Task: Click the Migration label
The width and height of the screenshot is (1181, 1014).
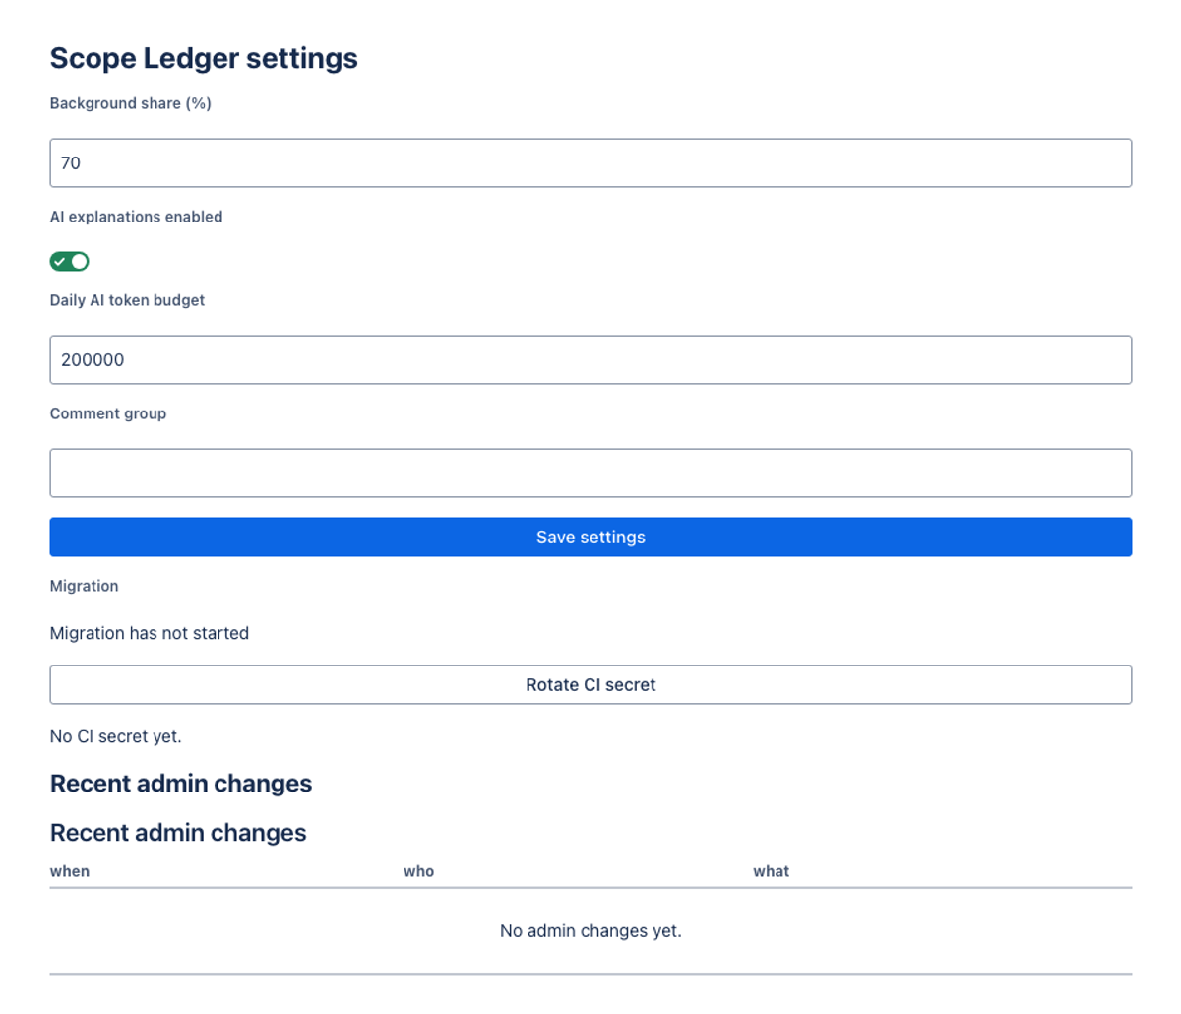Action: click(x=84, y=586)
